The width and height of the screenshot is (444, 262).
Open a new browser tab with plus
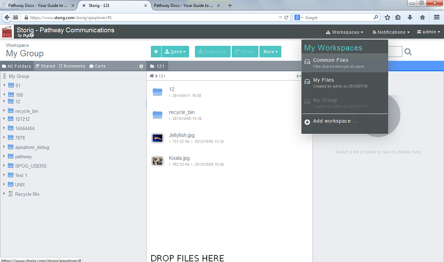point(230,6)
